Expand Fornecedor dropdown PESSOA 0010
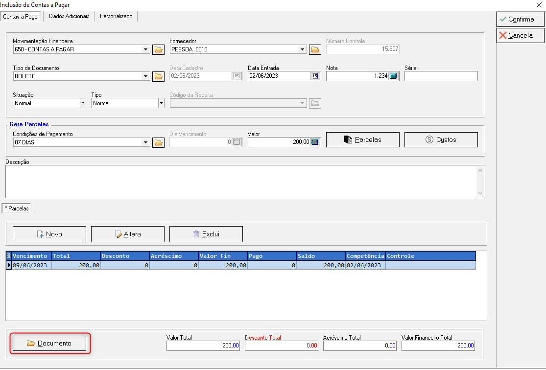The height and width of the screenshot is (370, 546). click(x=302, y=49)
